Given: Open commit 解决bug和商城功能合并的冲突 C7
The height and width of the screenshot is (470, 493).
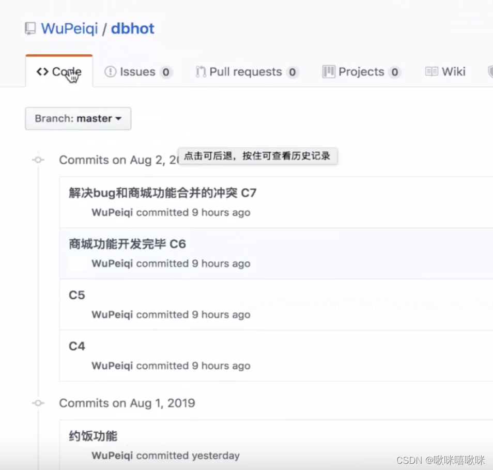Looking at the screenshot, I should 163,193.
